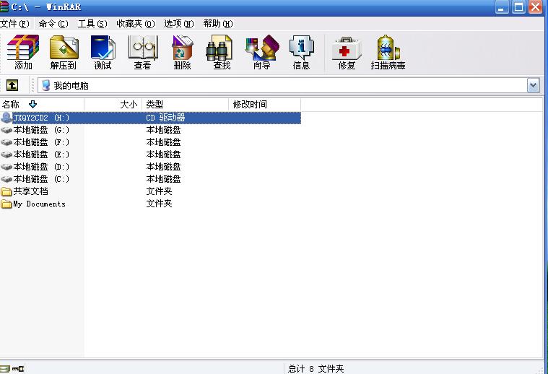Open the 帮助(H) menu
This screenshot has height=374, width=548.
click(x=218, y=24)
